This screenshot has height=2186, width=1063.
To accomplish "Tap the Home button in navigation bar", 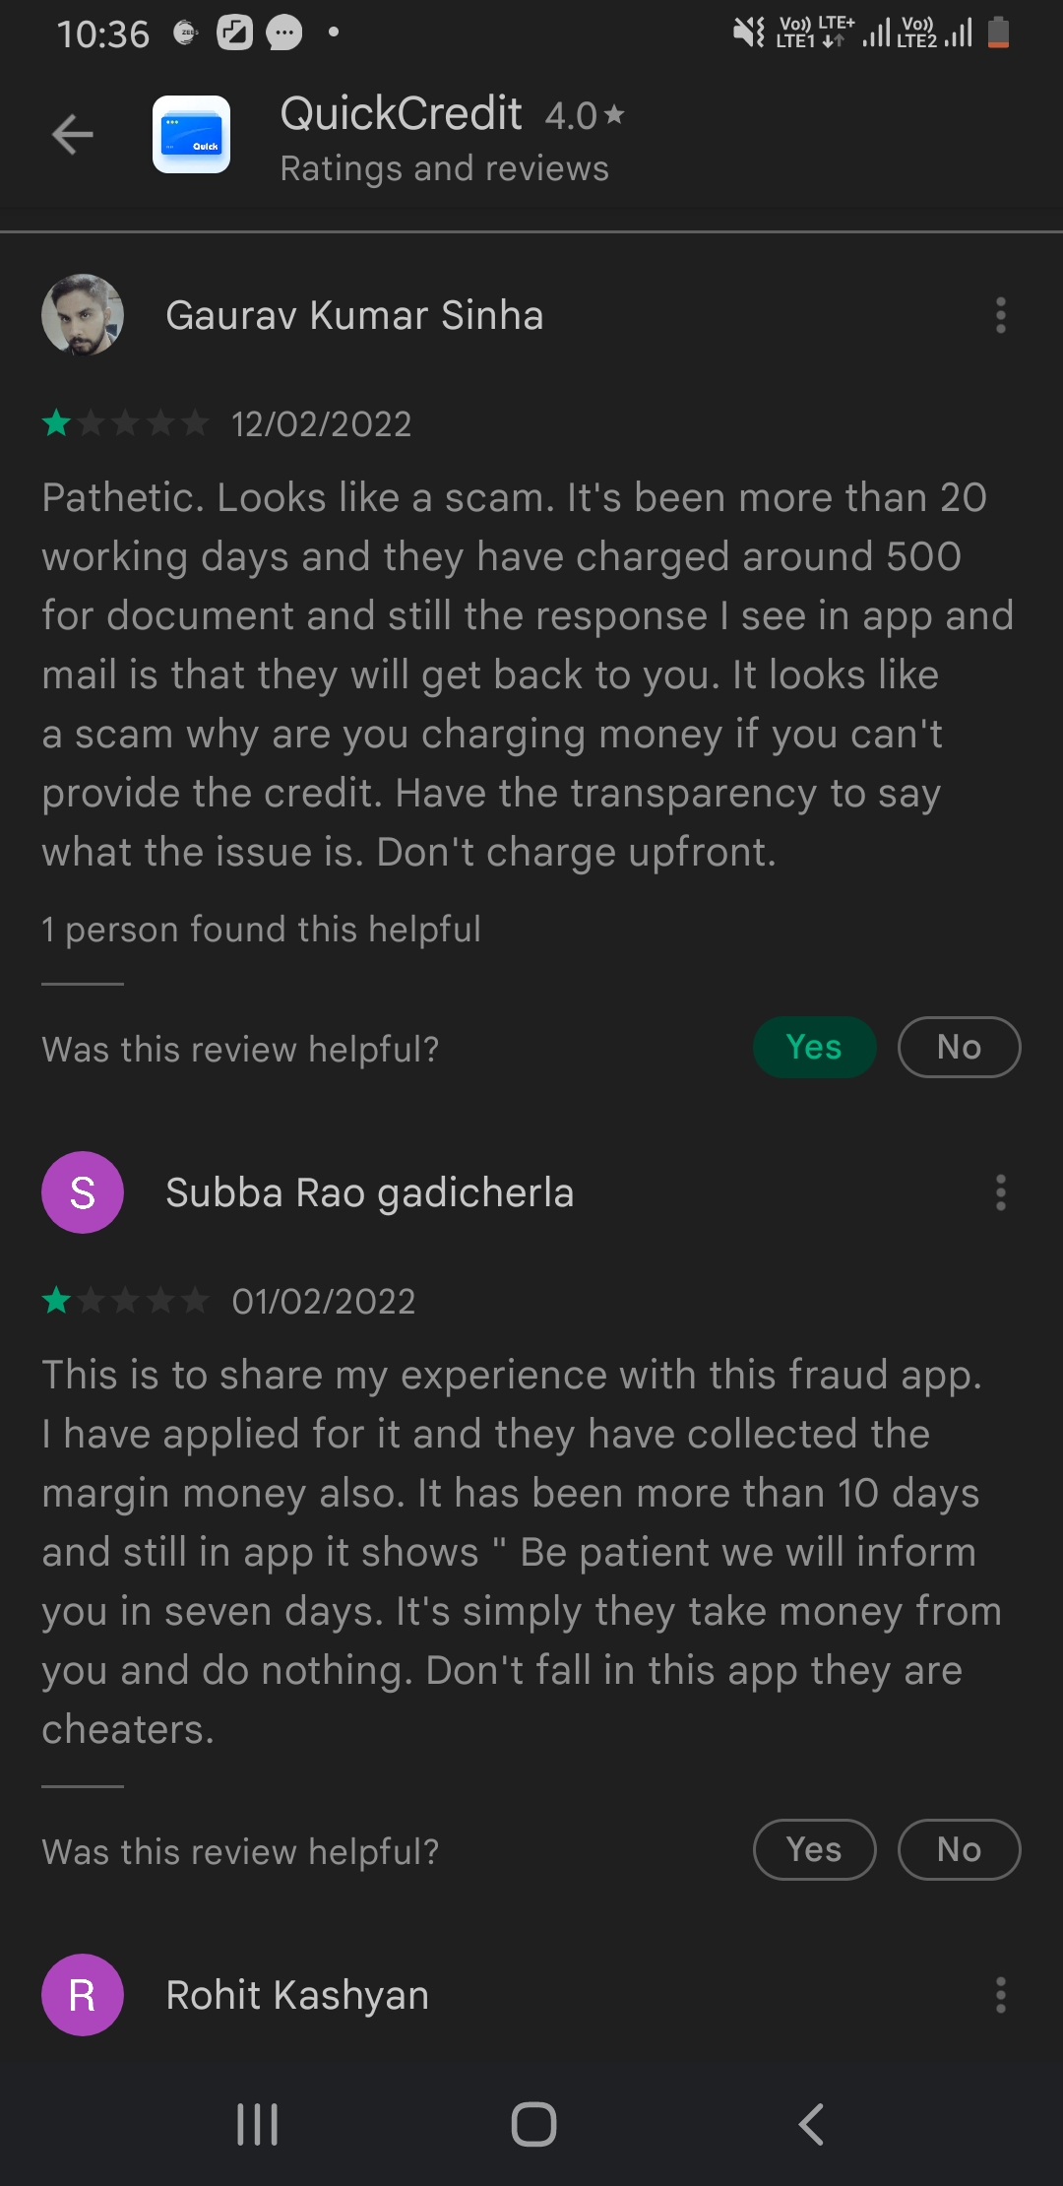I will pyautogui.click(x=533, y=2124).
